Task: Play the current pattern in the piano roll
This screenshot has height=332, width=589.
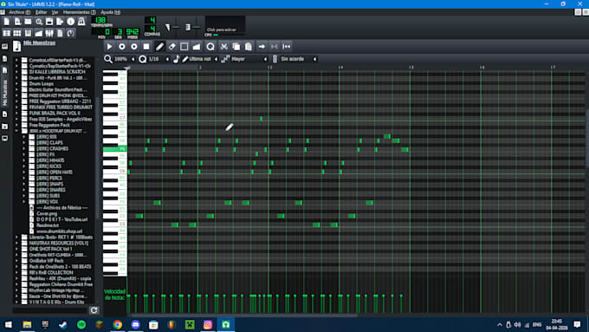Action: (x=109, y=47)
